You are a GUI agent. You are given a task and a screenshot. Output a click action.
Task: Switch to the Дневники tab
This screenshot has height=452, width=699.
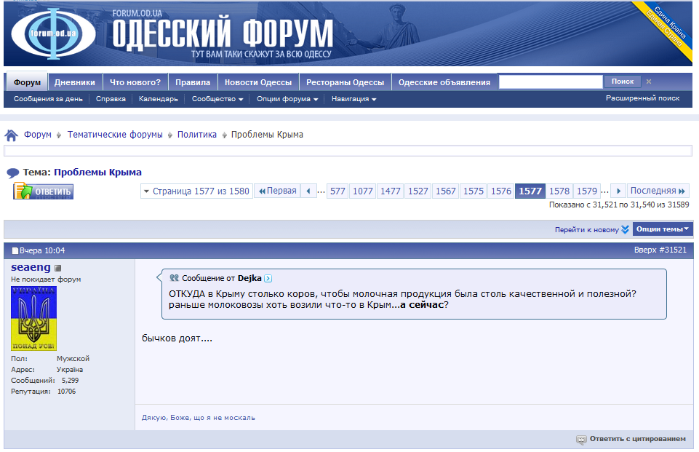[74, 82]
